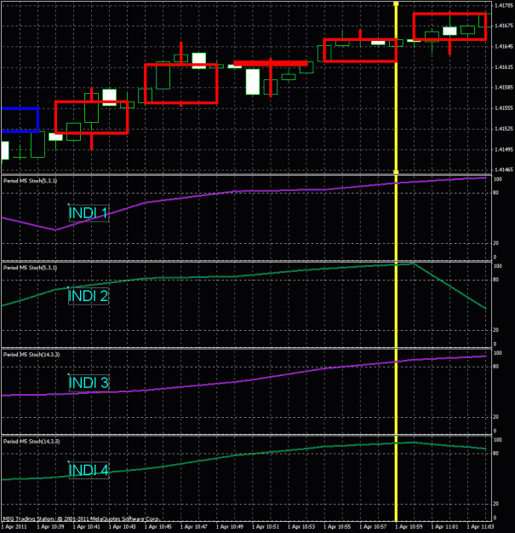The image size is (515, 533).
Task: Select the INDI 3 text label
Action: point(89,383)
